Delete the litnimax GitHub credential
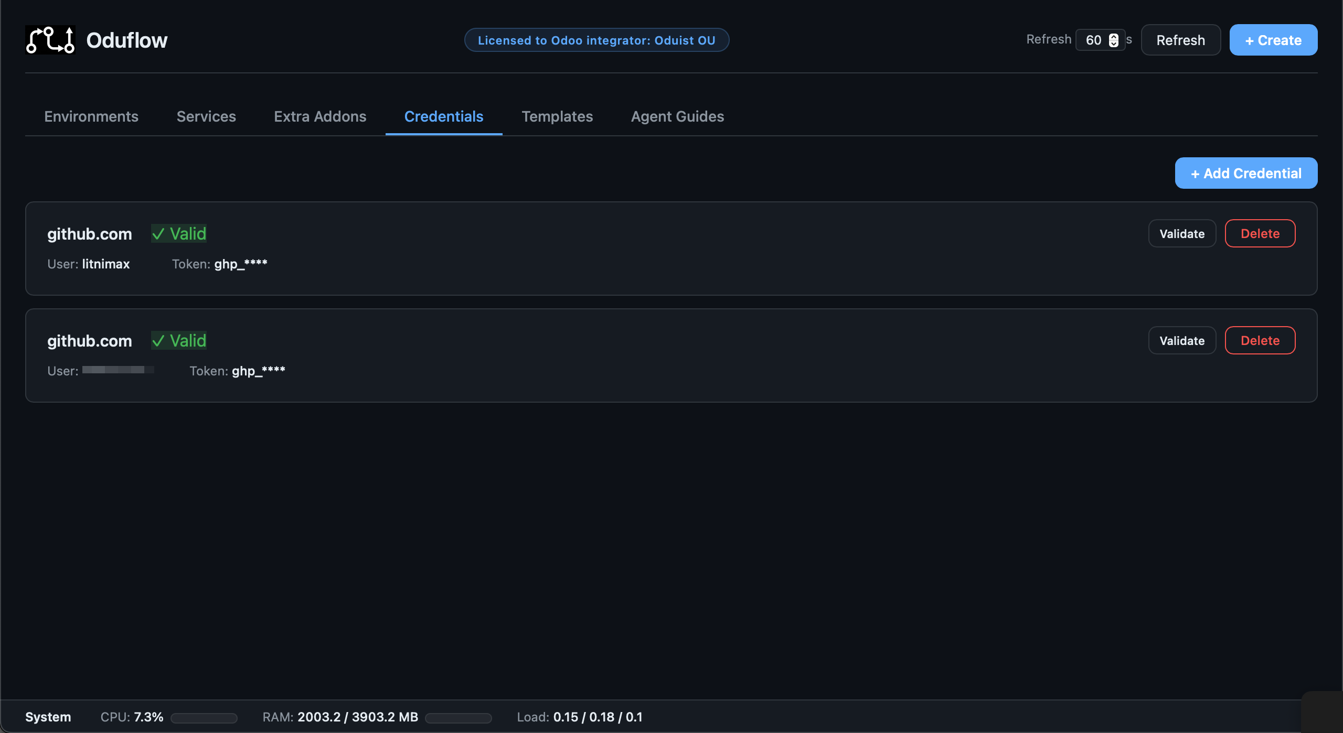The height and width of the screenshot is (733, 1343). 1260,234
